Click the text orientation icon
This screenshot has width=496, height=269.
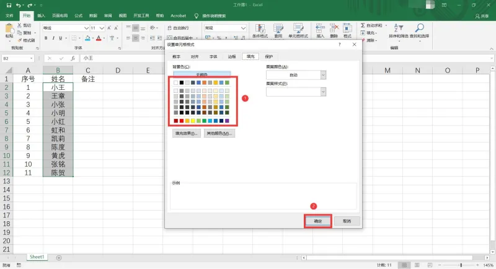(152, 28)
